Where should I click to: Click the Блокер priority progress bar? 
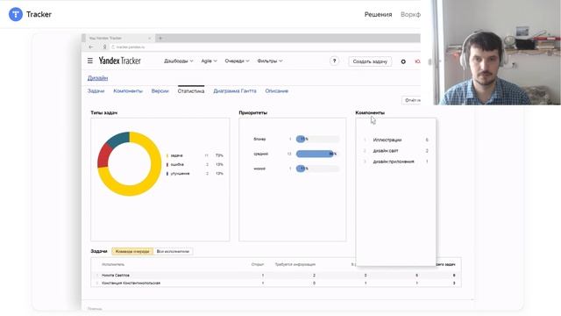coord(317,139)
